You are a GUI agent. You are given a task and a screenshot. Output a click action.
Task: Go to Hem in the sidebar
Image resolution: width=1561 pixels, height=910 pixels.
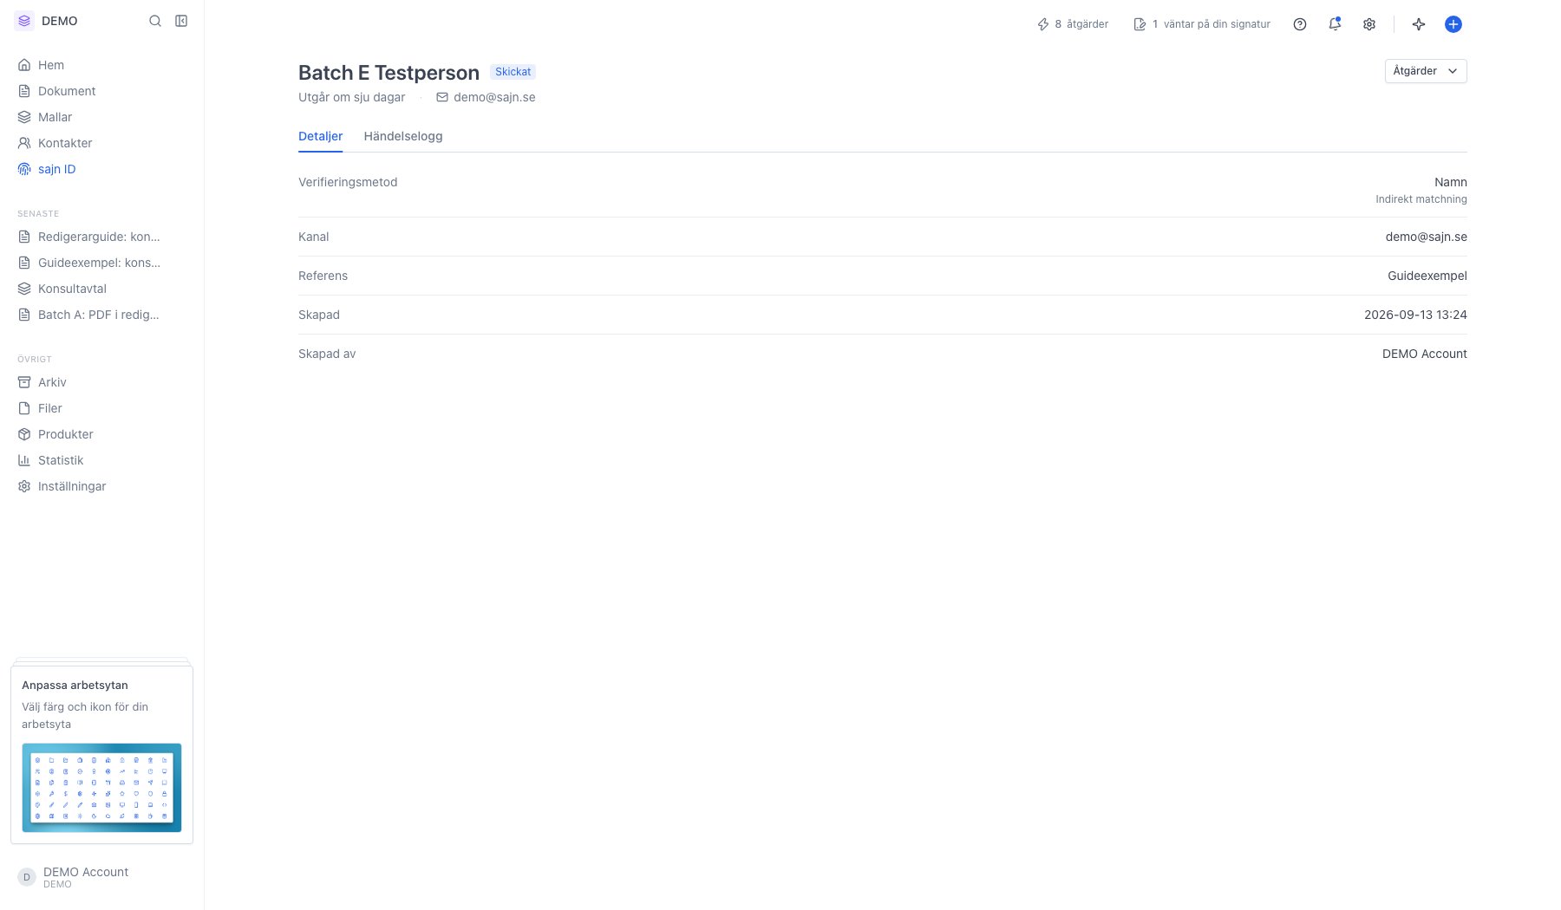click(101, 65)
